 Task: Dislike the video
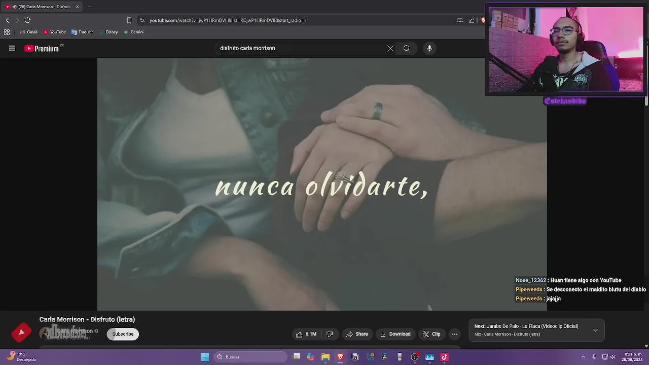coord(330,334)
